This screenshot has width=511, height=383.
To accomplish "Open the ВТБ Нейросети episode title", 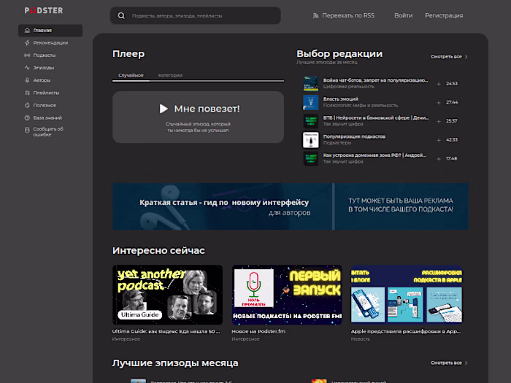I will coord(376,118).
